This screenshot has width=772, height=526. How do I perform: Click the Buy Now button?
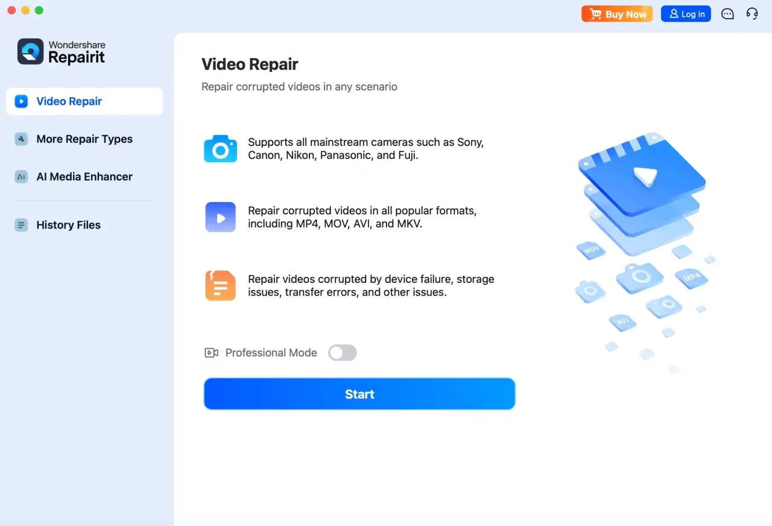(x=617, y=14)
